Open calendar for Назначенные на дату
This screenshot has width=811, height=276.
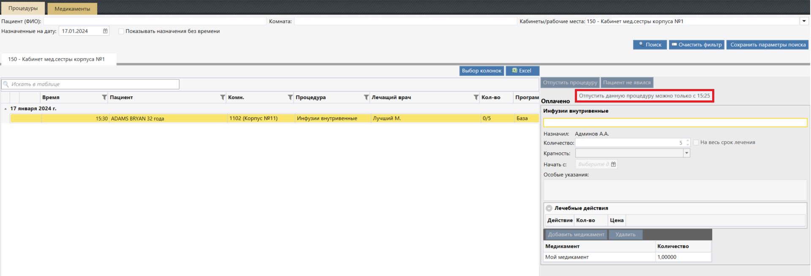click(105, 31)
